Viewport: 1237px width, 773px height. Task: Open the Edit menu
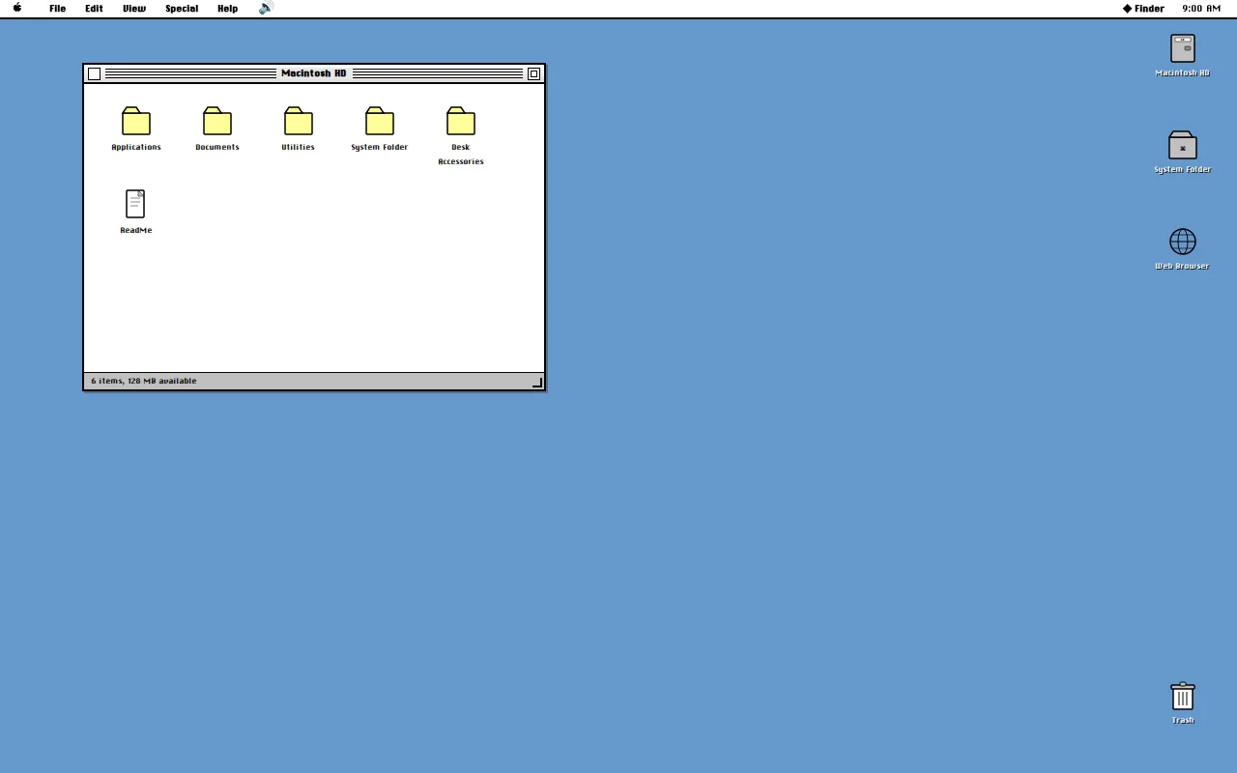click(94, 9)
